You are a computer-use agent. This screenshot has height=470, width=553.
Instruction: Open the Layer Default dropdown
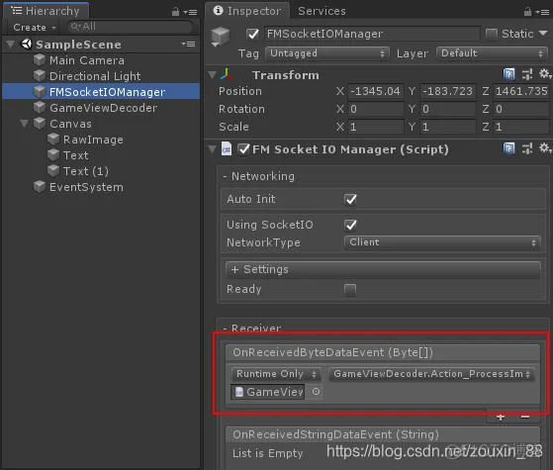[x=492, y=53]
